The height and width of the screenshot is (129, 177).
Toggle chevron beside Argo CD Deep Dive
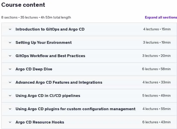pos(10,69)
